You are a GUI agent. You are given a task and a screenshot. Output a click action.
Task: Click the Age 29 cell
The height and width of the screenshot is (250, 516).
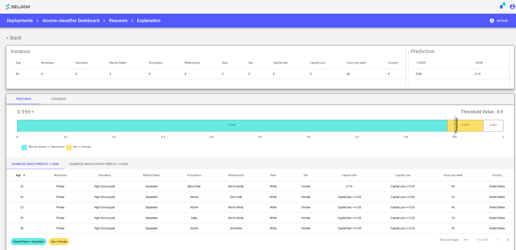coord(22,218)
